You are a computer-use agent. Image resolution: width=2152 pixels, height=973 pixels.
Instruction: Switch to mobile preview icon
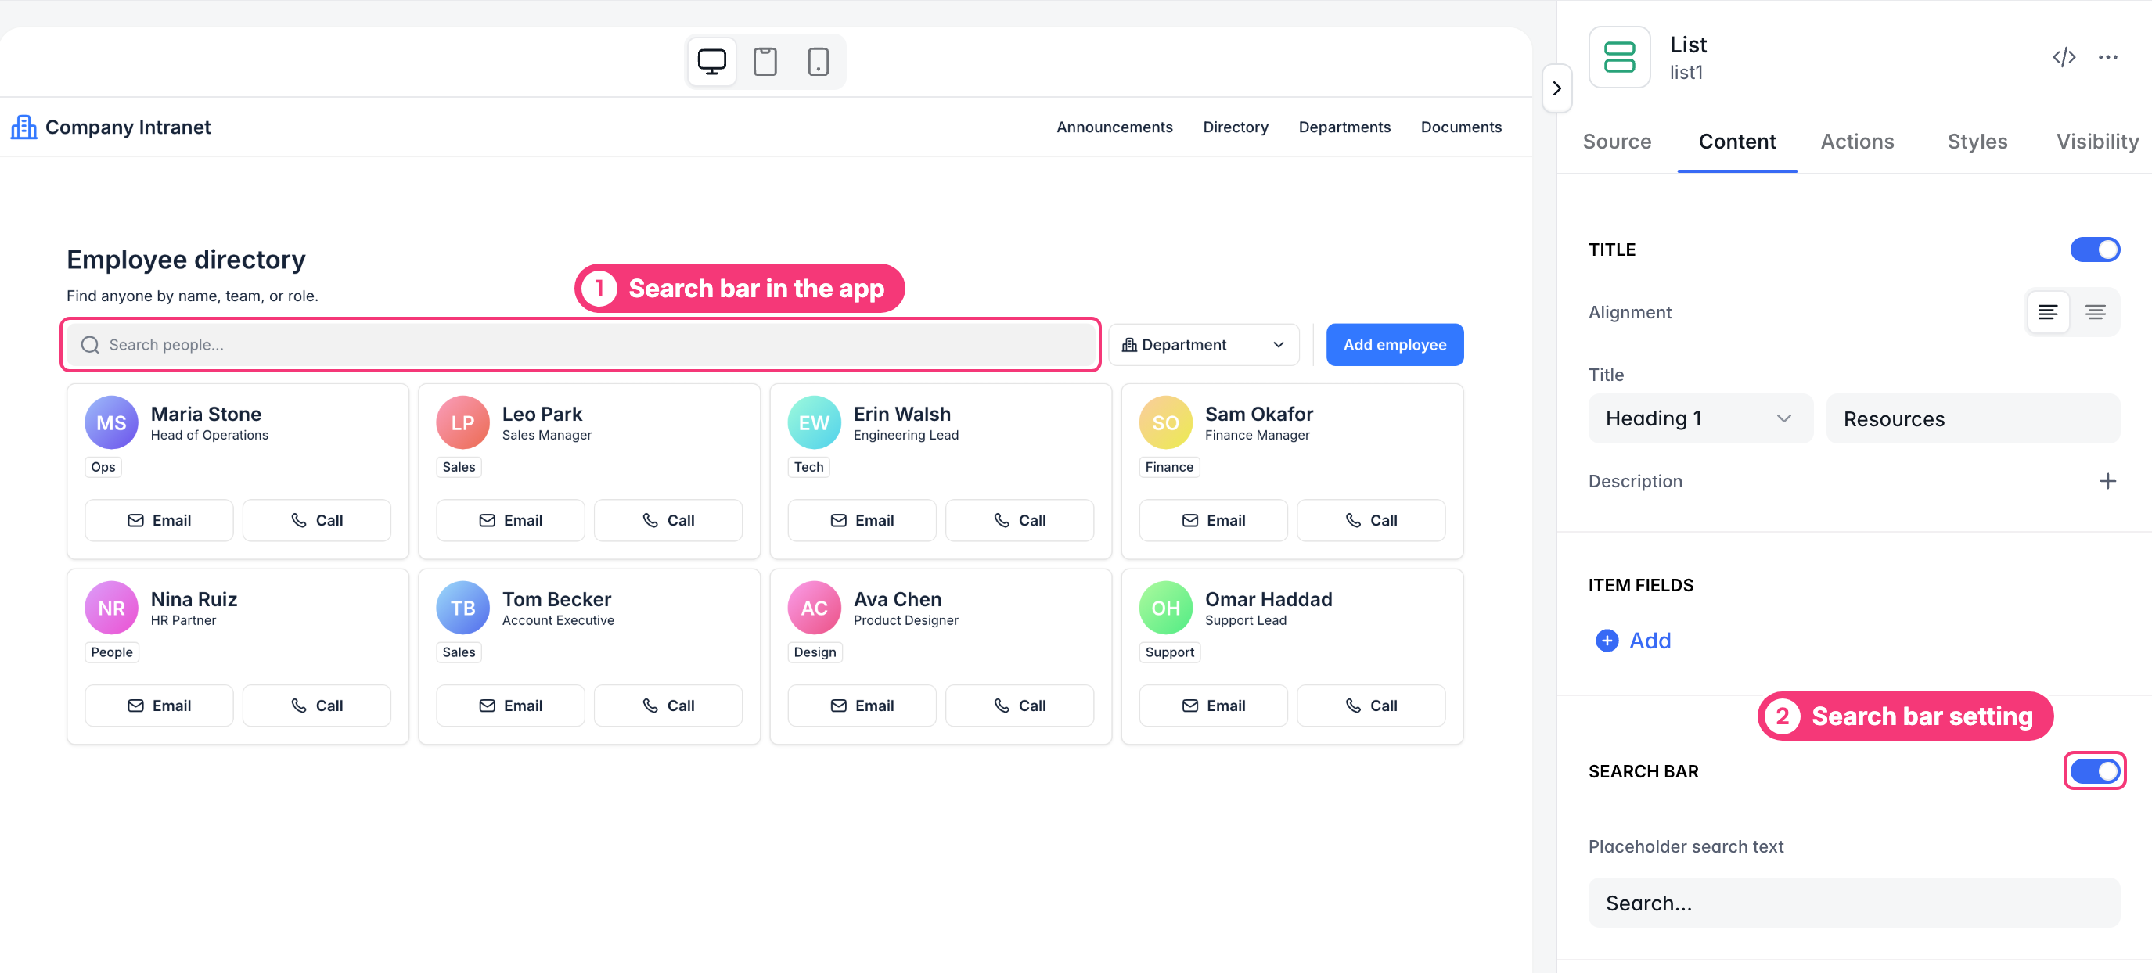[818, 62]
